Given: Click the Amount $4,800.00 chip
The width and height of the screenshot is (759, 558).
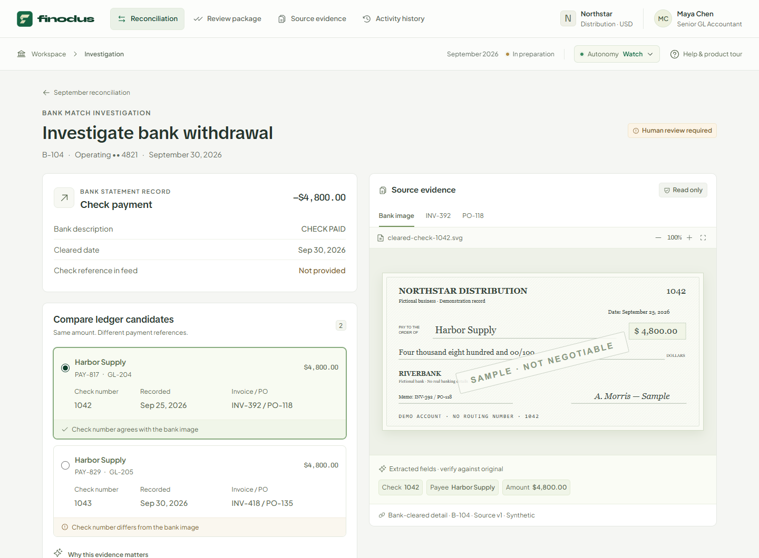Looking at the screenshot, I should (x=536, y=487).
